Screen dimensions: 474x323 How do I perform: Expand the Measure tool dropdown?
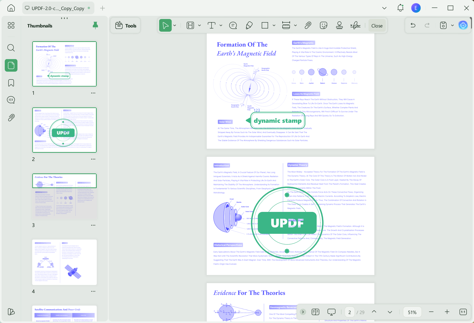point(296,25)
